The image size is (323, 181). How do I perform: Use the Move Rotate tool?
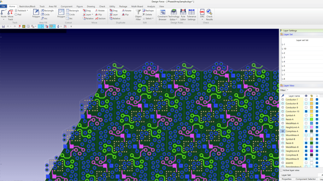pyautogui.click(x=100, y=10)
